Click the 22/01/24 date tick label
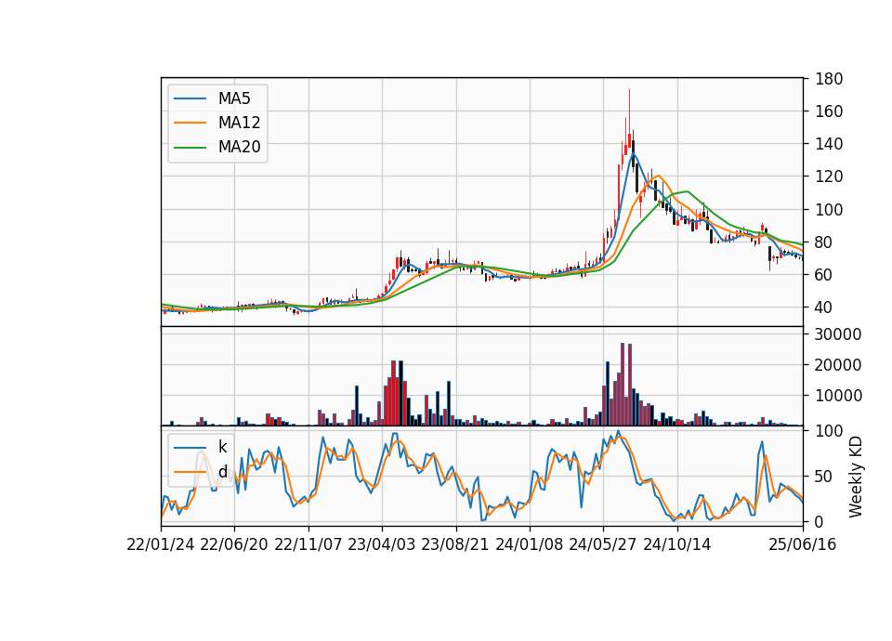The width and height of the screenshot is (892, 641). tap(161, 544)
